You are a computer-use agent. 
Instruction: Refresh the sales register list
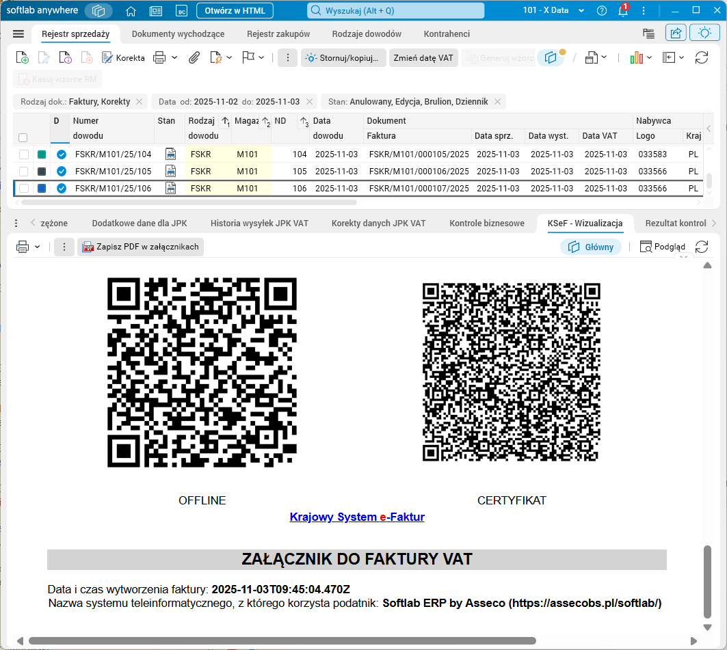point(702,58)
